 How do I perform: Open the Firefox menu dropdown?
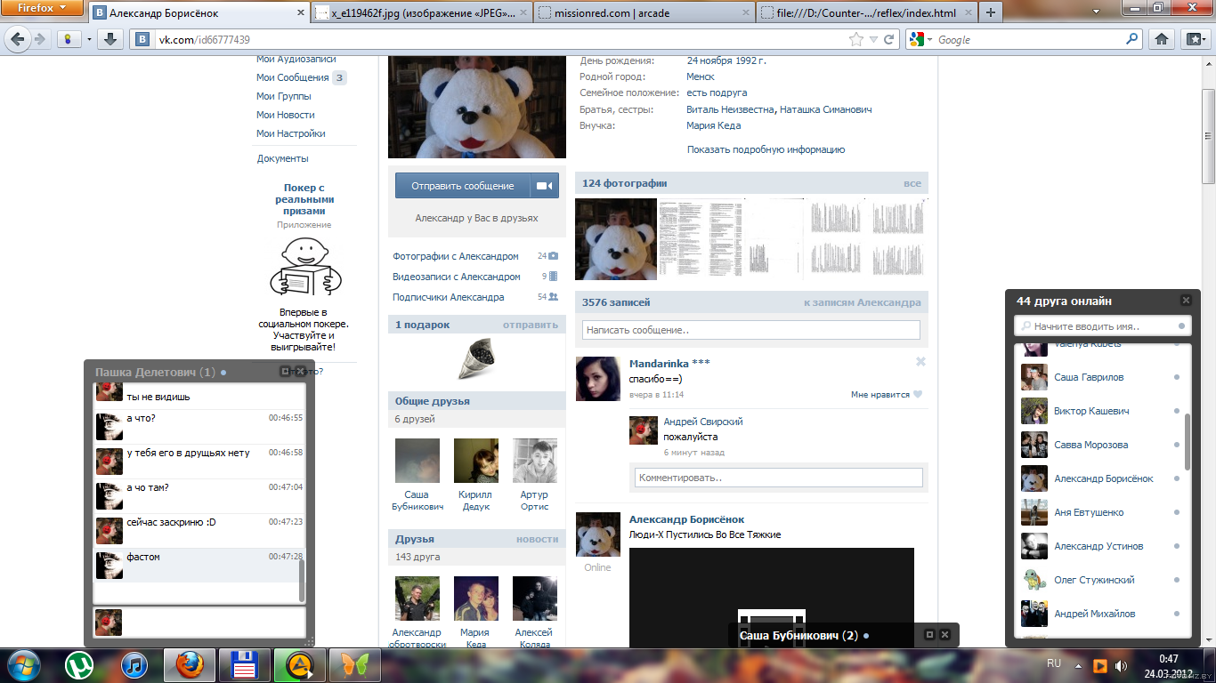pyautogui.click(x=42, y=8)
